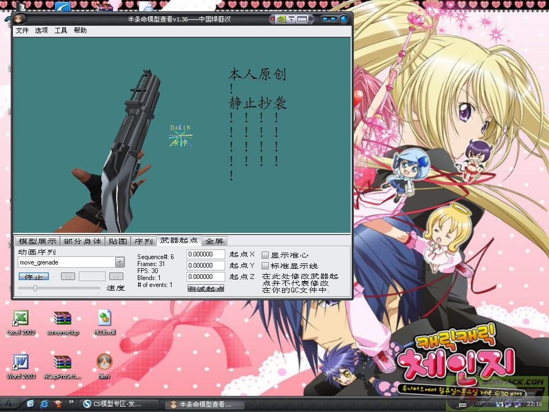Expand the move_grenade sequence dropdown

[120, 262]
